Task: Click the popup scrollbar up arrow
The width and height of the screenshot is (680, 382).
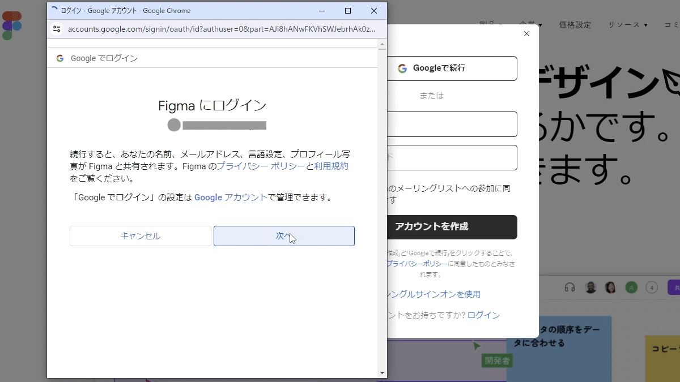Action: point(382,44)
